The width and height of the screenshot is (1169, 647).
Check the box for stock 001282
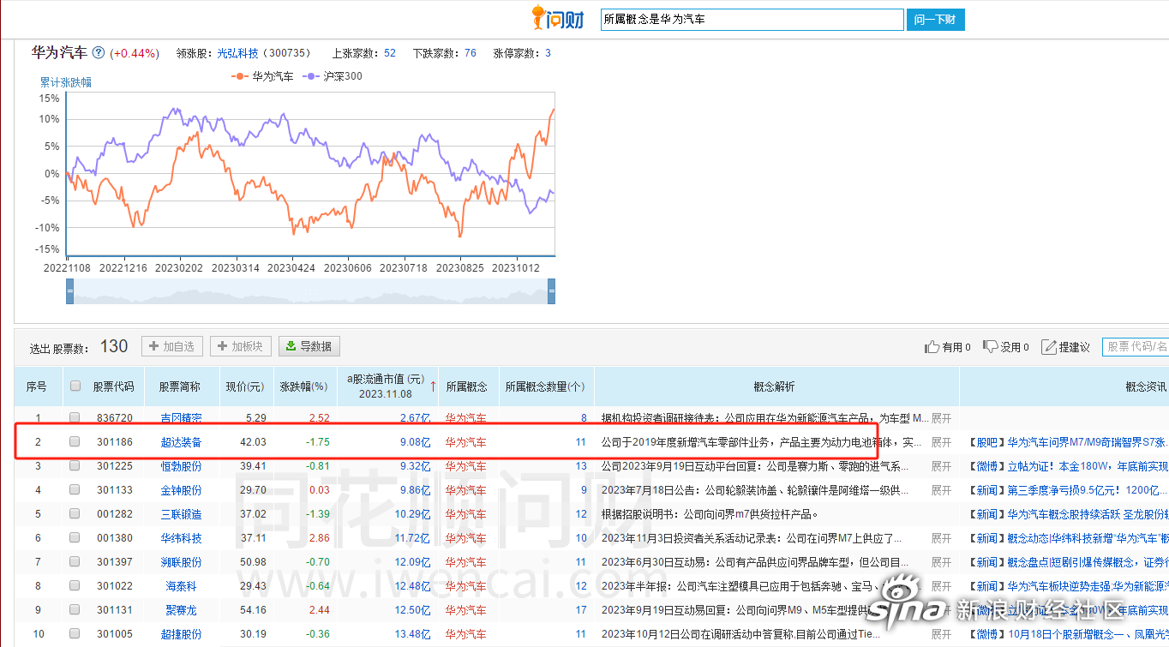click(x=75, y=514)
